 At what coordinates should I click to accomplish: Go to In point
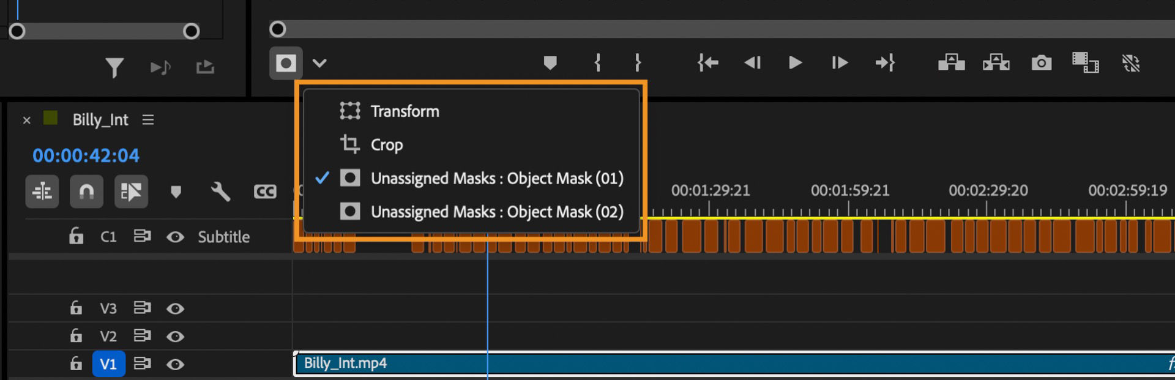click(x=708, y=63)
